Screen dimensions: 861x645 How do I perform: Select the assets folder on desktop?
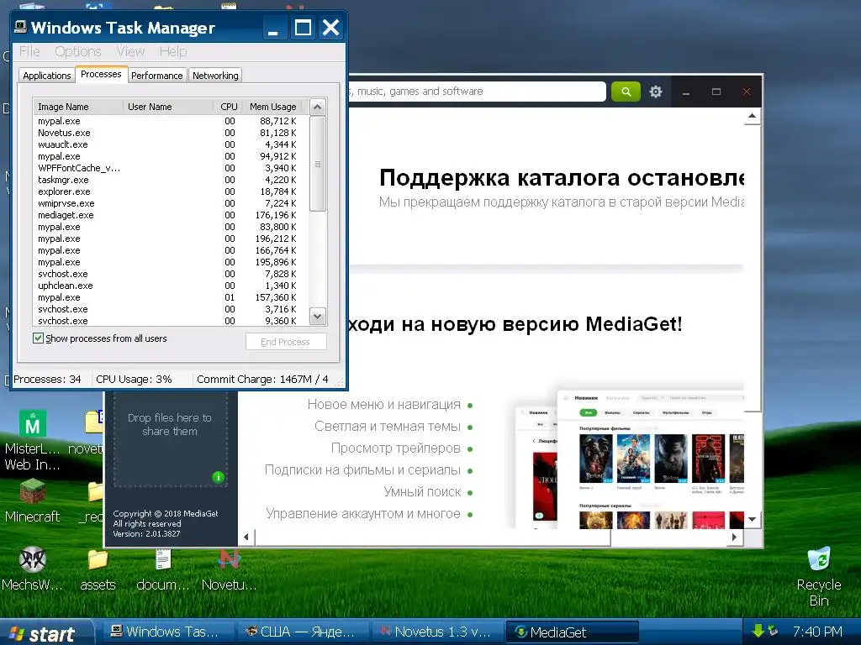click(x=98, y=569)
